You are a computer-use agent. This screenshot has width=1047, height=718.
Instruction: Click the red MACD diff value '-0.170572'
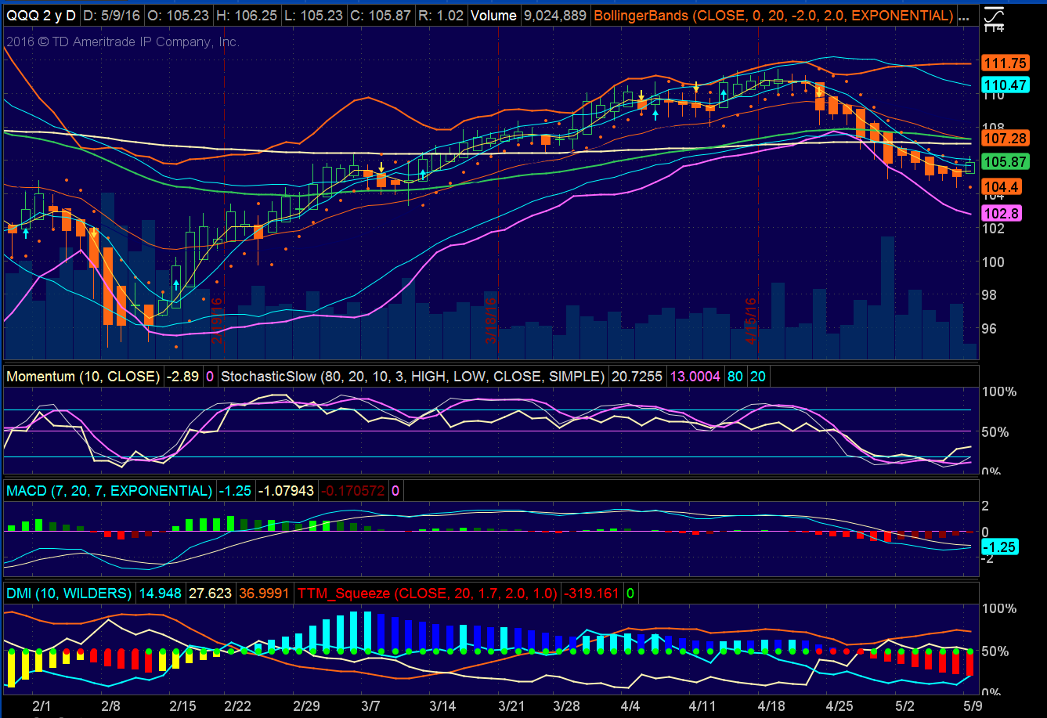click(x=352, y=491)
